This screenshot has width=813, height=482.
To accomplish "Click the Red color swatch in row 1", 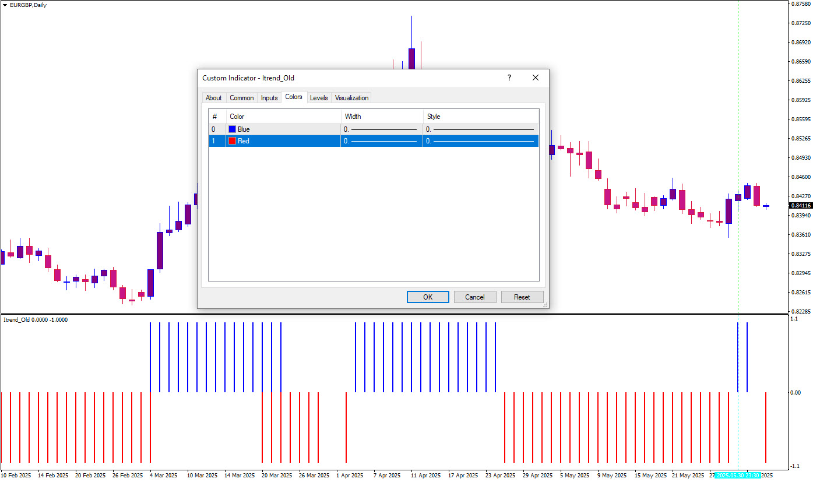I will pyautogui.click(x=233, y=141).
